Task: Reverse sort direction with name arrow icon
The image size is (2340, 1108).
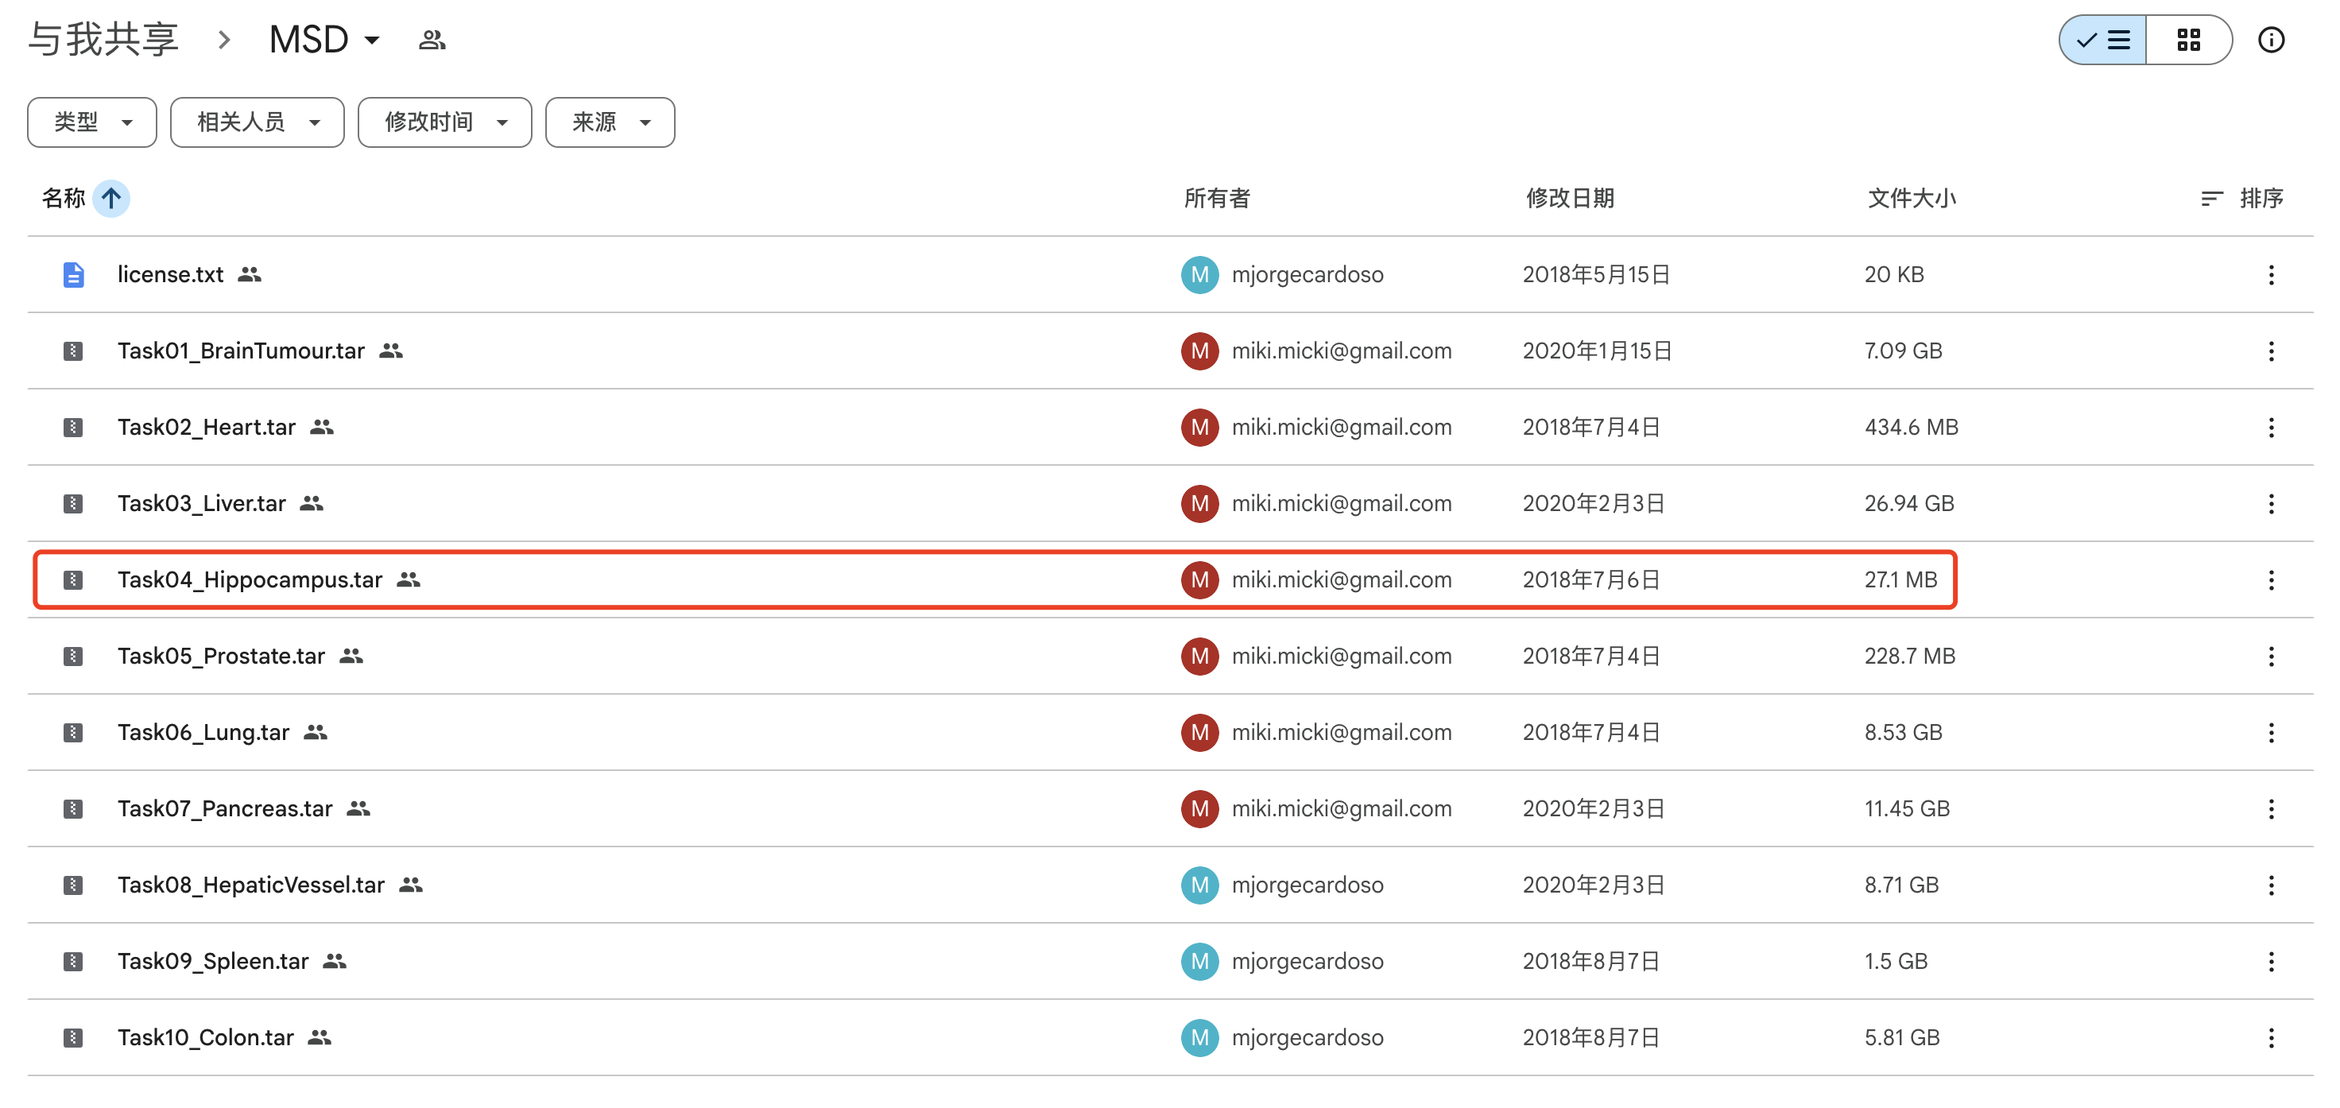Action: tap(110, 198)
